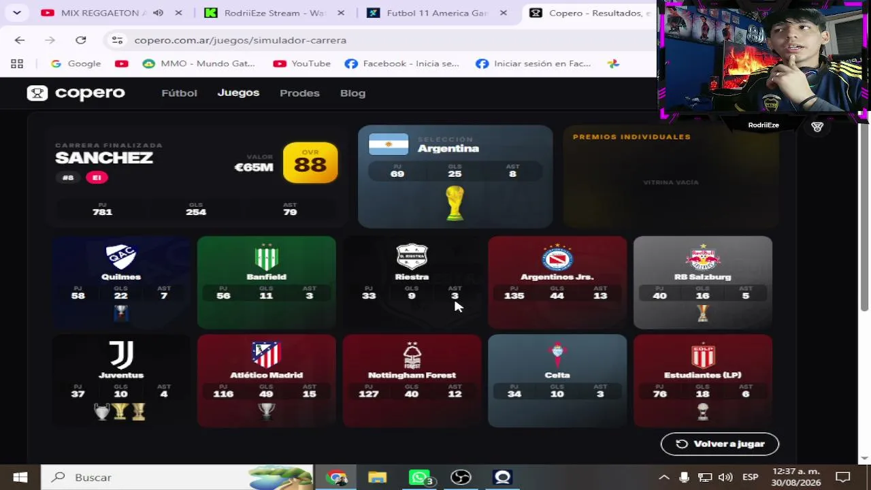The image size is (871, 490).
Task: Click Volver a jugar button
Action: (x=720, y=444)
